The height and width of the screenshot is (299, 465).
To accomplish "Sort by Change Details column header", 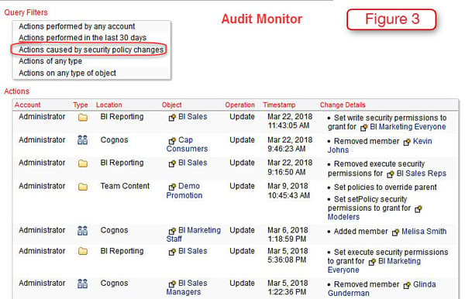I will pyautogui.click(x=343, y=105).
